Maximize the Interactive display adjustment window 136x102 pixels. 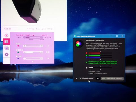click(x=117, y=36)
